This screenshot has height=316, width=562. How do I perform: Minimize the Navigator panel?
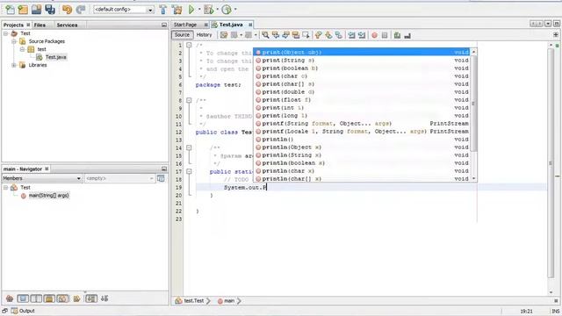click(x=164, y=169)
